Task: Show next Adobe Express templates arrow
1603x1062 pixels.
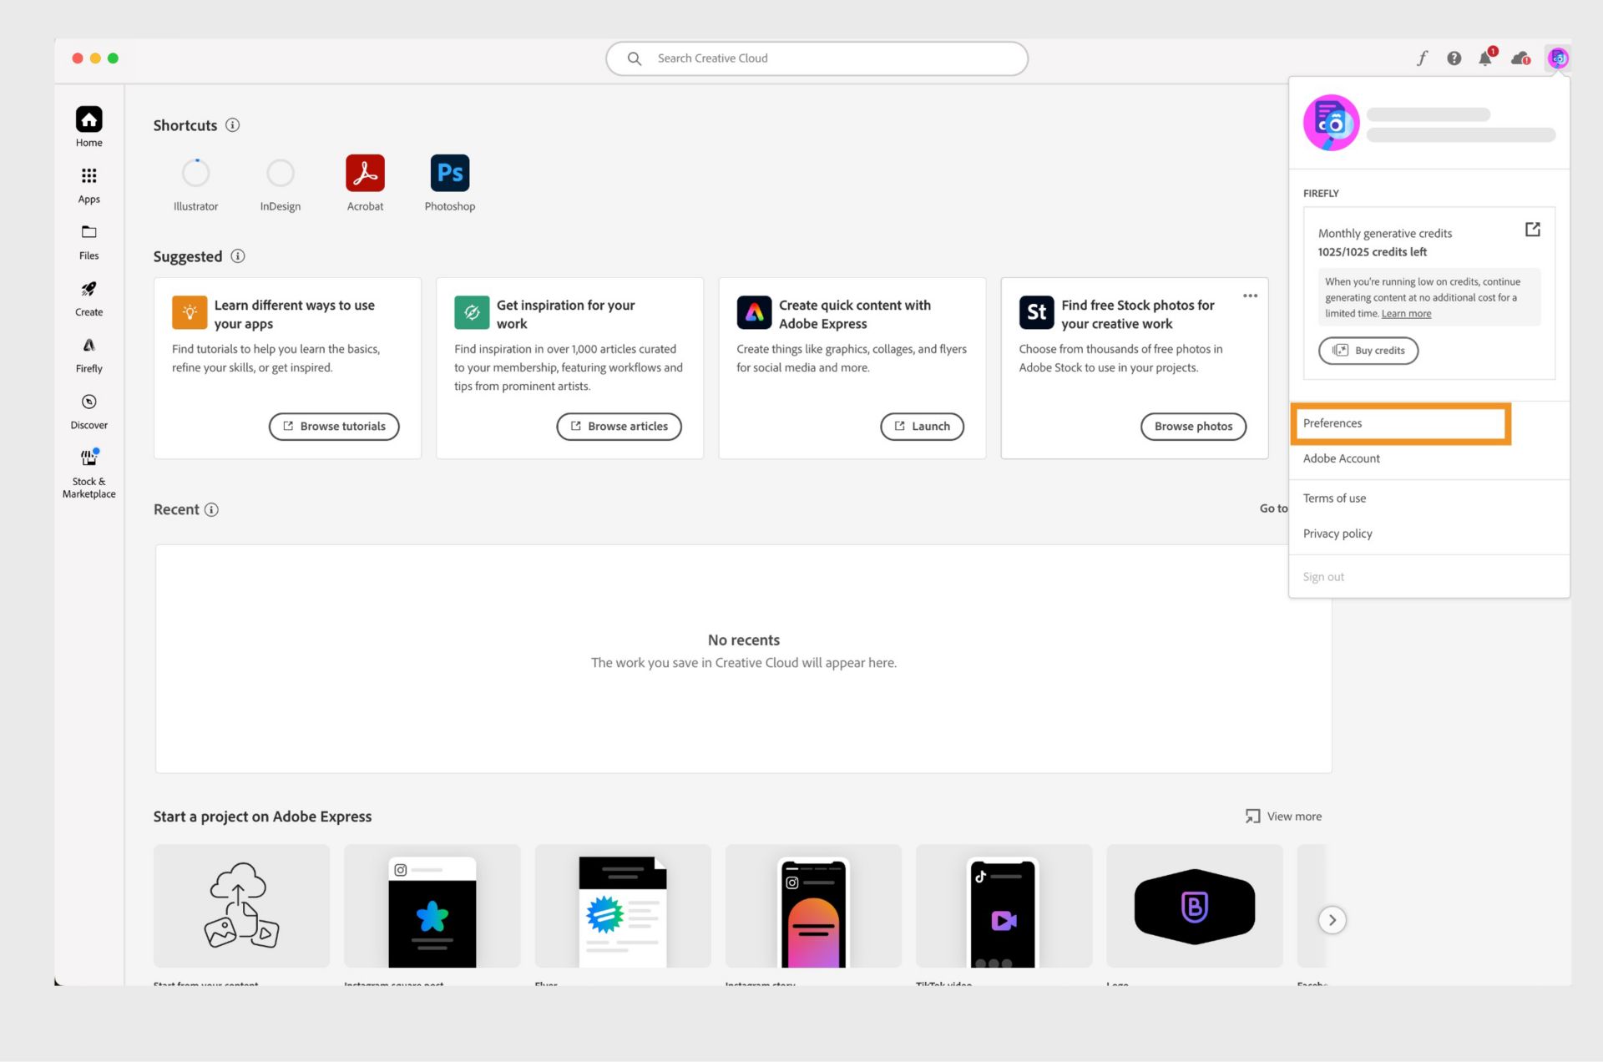Action: pyautogui.click(x=1332, y=920)
